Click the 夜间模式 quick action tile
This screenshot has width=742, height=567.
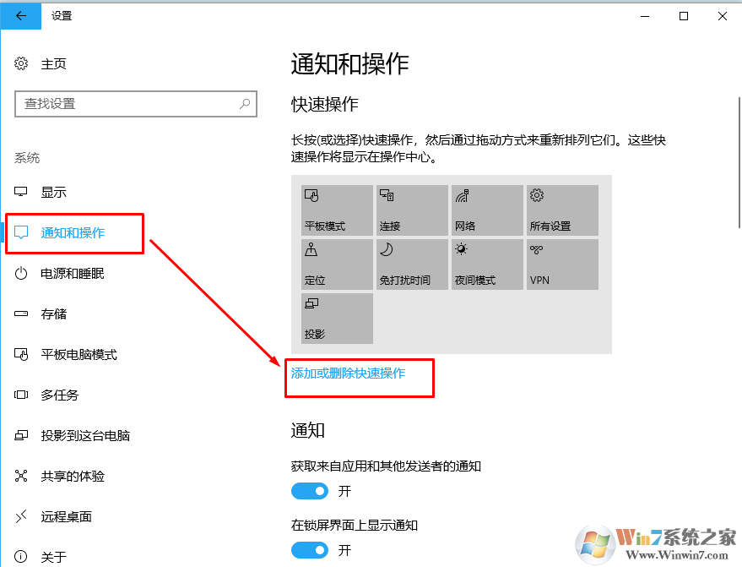tap(486, 264)
